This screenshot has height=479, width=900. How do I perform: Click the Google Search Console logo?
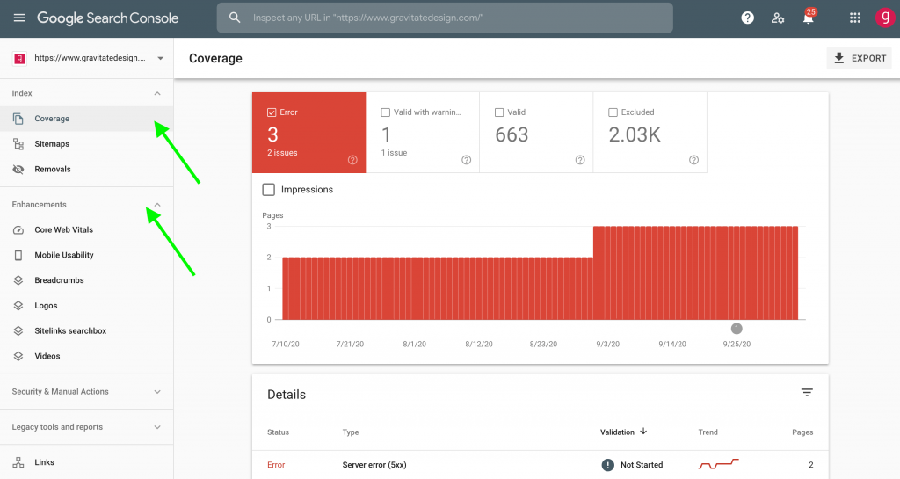[x=108, y=18]
